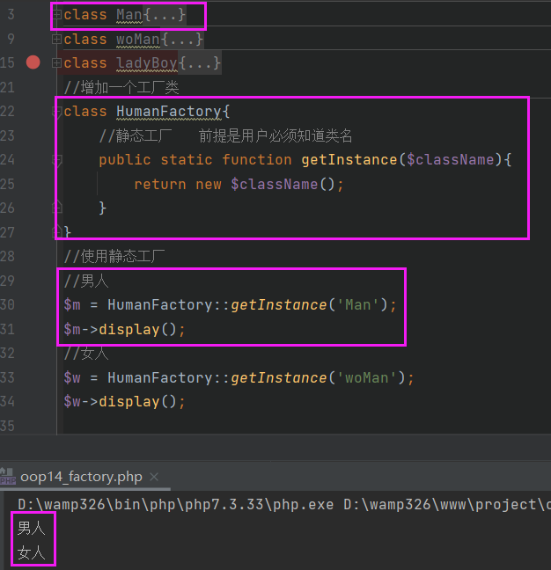551x570 pixels.
Task: Collapse the HumanFactory class fold marker
Action: (56, 111)
